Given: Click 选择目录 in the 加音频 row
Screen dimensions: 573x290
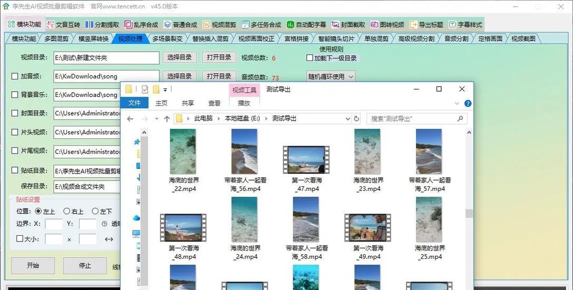Looking at the screenshot, I should point(180,76).
